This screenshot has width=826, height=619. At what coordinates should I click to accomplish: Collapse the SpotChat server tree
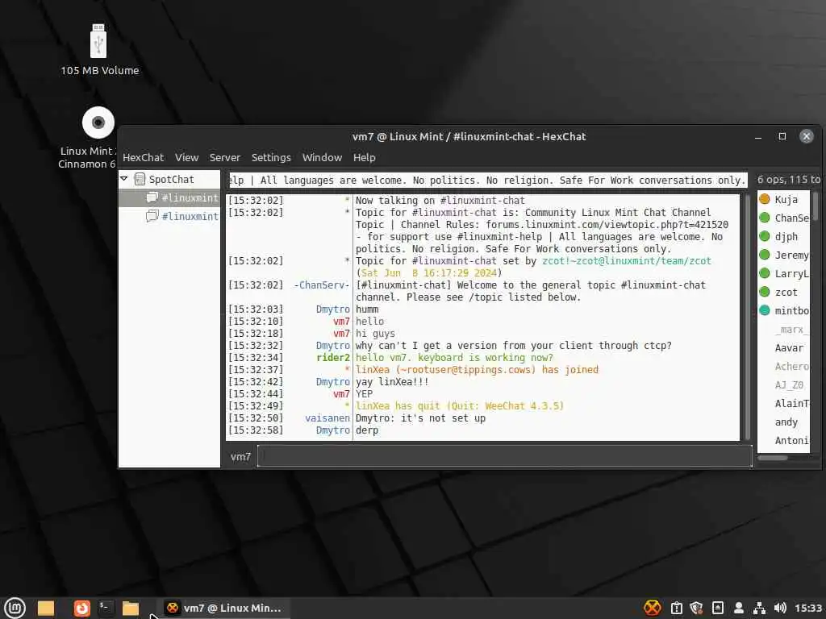(x=124, y=179)
